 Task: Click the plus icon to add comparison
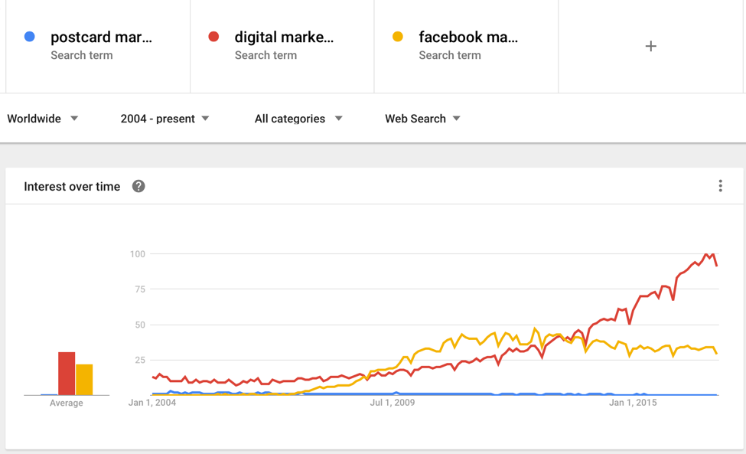650,46
